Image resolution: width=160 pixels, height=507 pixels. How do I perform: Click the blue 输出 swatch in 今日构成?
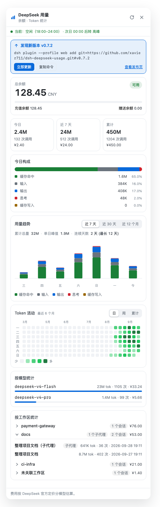[x=16, y=191]
